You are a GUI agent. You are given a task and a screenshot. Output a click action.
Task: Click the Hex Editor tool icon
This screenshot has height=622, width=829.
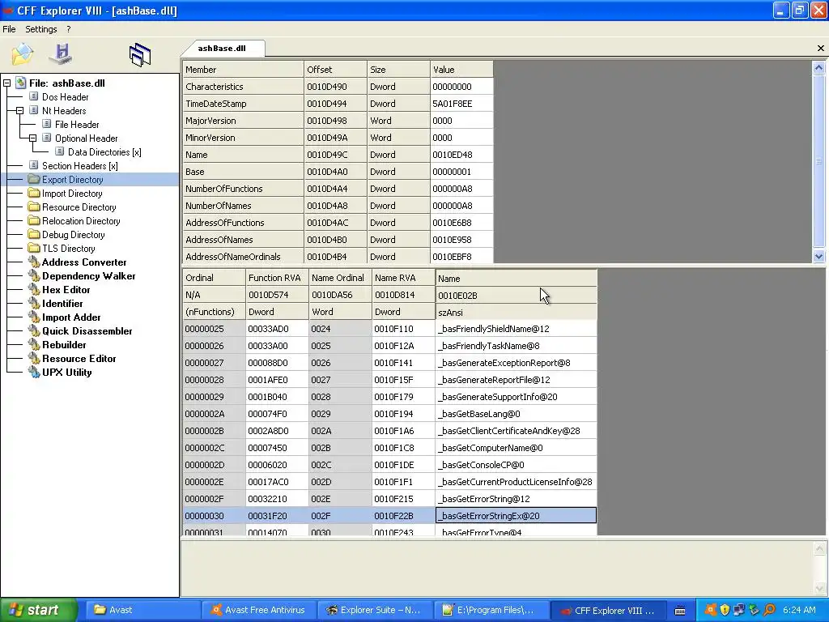[x=34, y=289]
